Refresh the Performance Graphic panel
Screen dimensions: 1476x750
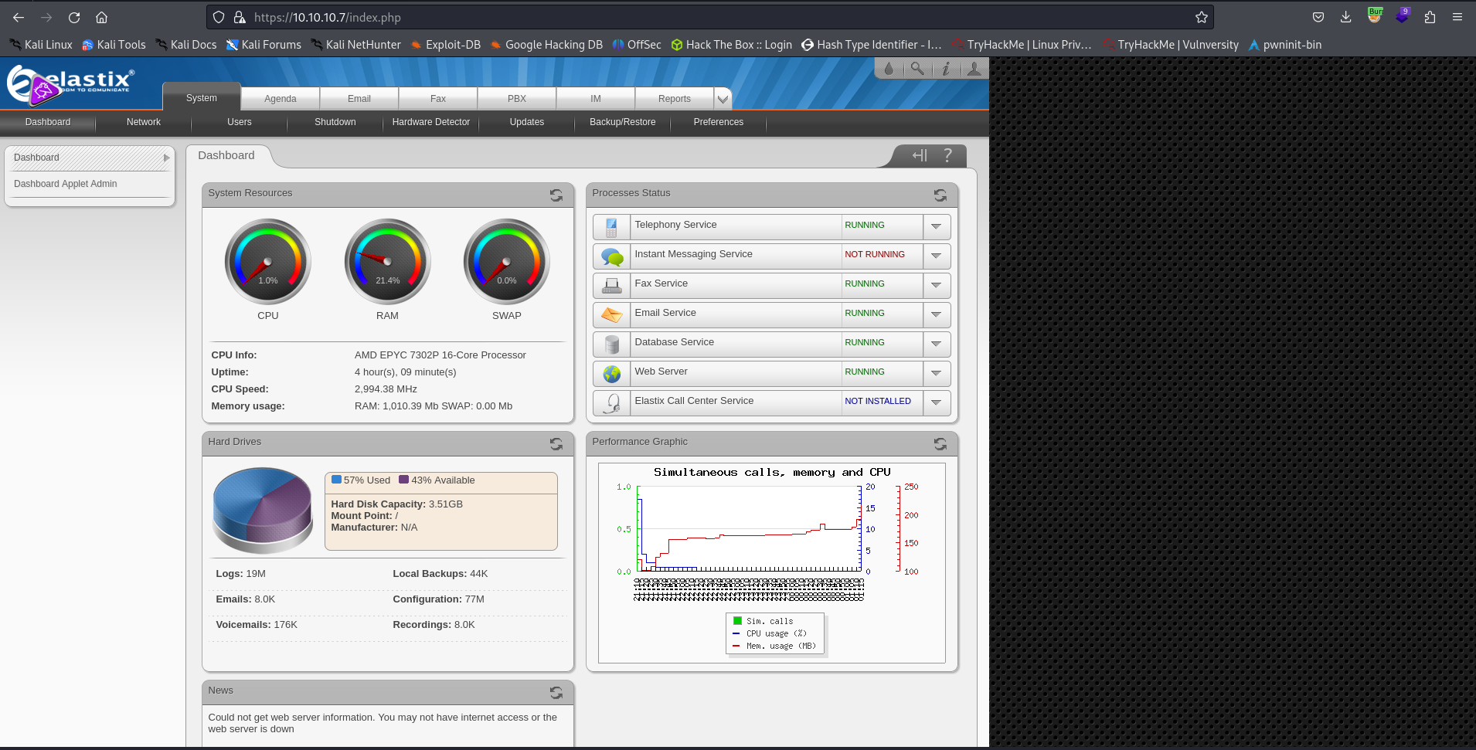coord(940,444)
